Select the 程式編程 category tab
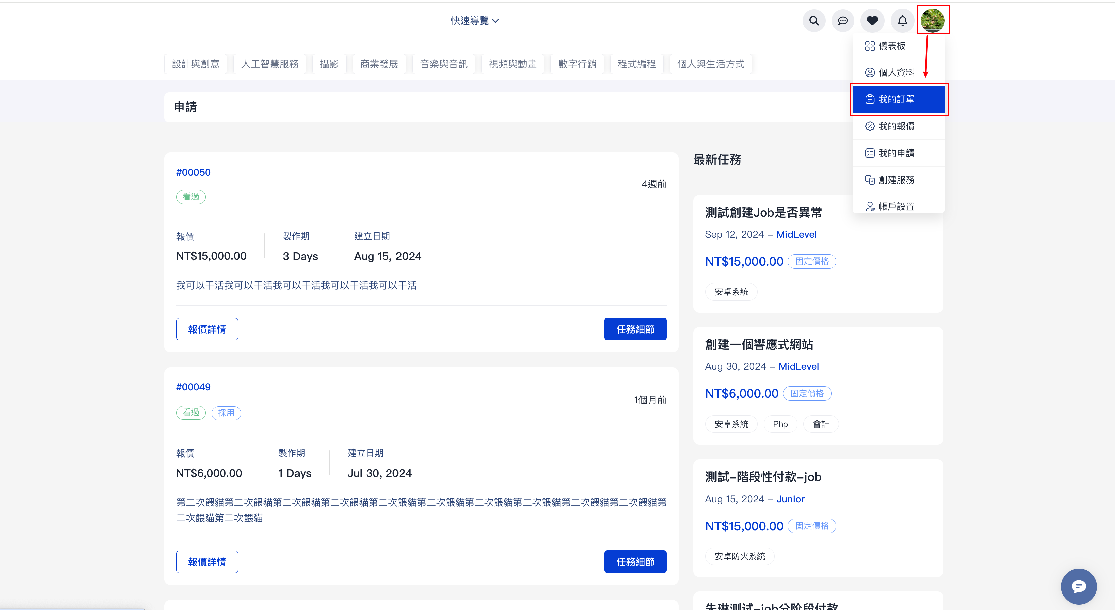This screenshot has width=1115, height=610. point(636,64)
